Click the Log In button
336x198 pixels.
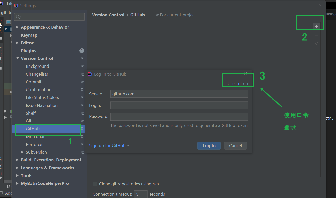209,146
